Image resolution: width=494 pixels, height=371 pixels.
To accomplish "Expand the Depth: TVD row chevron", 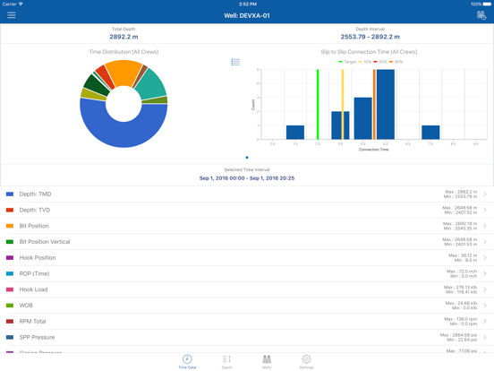I will click(485, 210).
